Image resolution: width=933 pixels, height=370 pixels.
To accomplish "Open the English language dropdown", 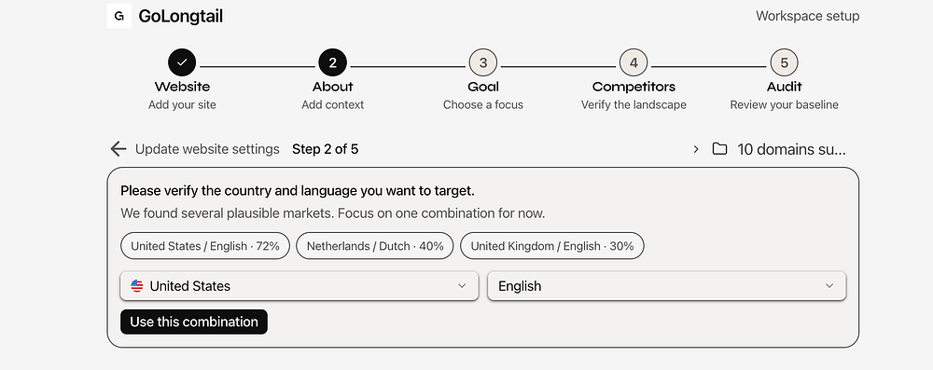I will point(667,286).
